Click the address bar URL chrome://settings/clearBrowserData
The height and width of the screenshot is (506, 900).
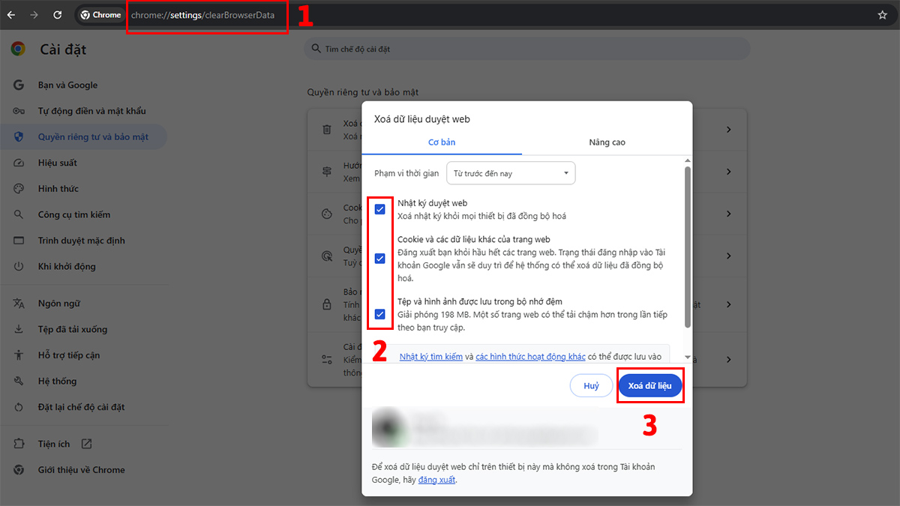[x=202, y=15]
